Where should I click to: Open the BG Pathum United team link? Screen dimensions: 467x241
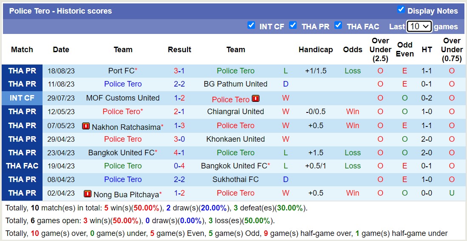click(236, 84)
